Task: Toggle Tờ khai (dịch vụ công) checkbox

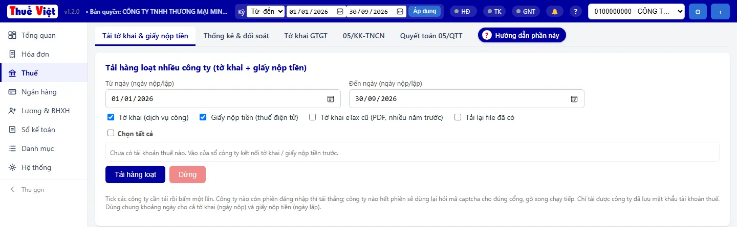Action: (x=111, y=117)
